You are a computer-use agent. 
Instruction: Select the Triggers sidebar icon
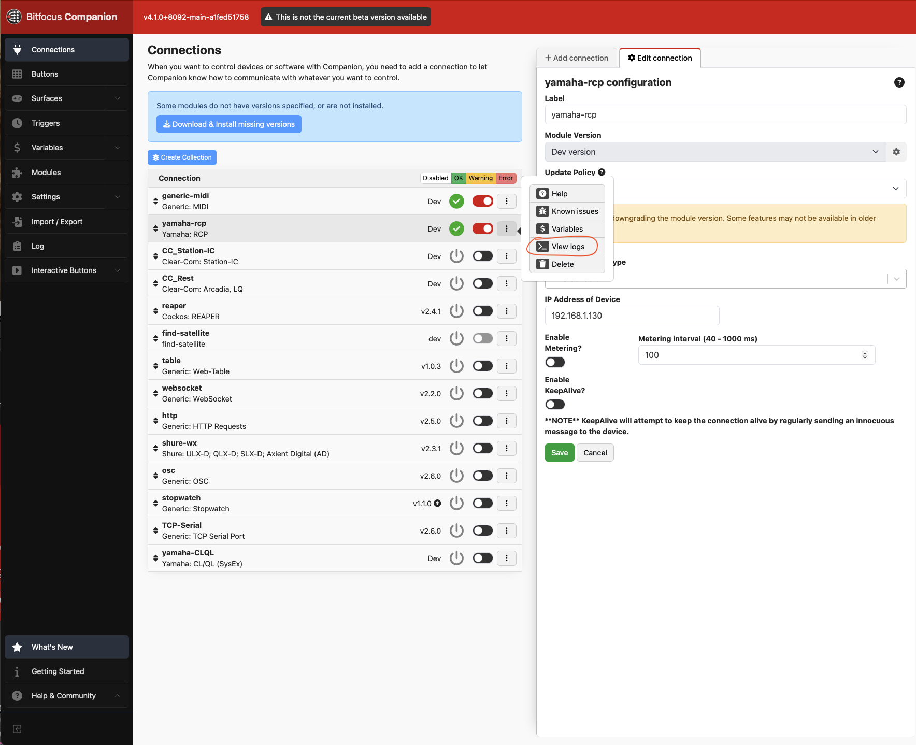[17, 123]
